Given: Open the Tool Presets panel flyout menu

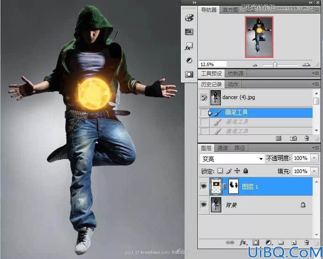Looking at the screenshot, I should [x=315, y=74].
